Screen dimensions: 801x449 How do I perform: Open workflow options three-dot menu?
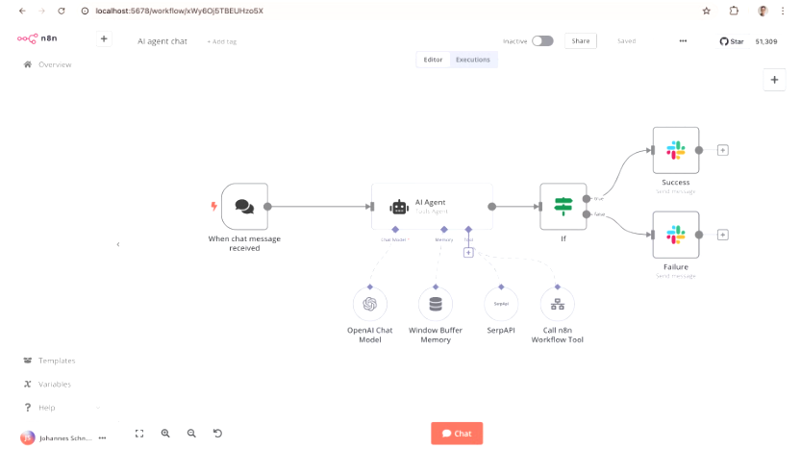coord(683,41)
